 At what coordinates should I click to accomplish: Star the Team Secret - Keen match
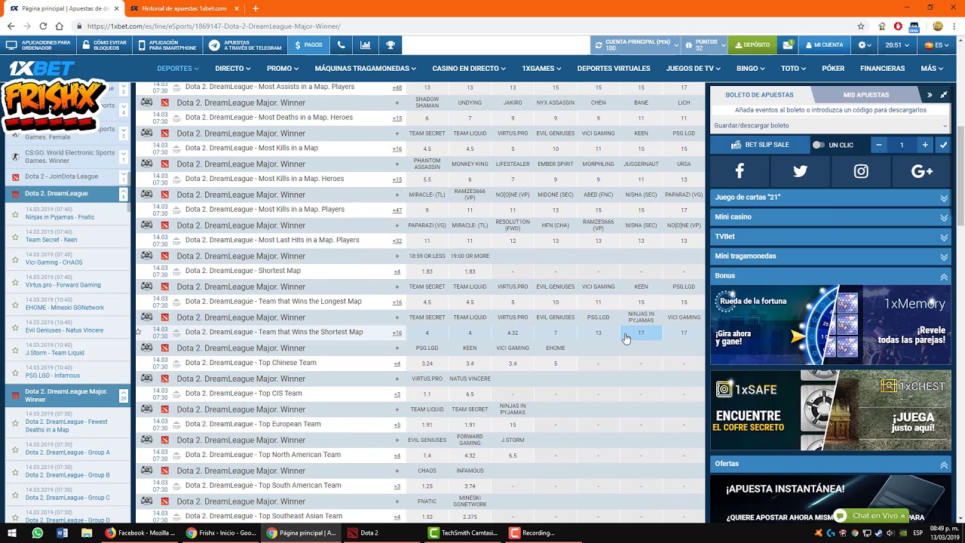point(15,236)
